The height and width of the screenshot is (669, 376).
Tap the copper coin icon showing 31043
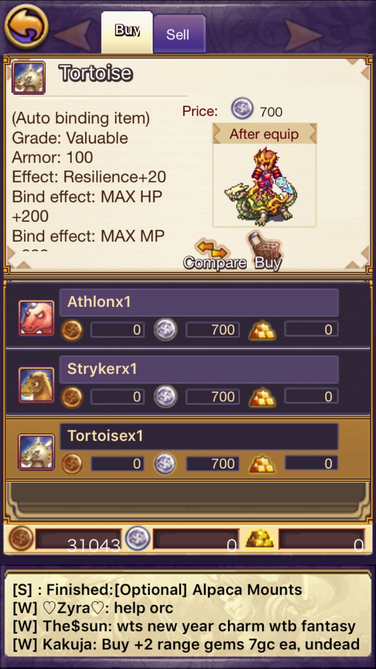tap(21, 539)
